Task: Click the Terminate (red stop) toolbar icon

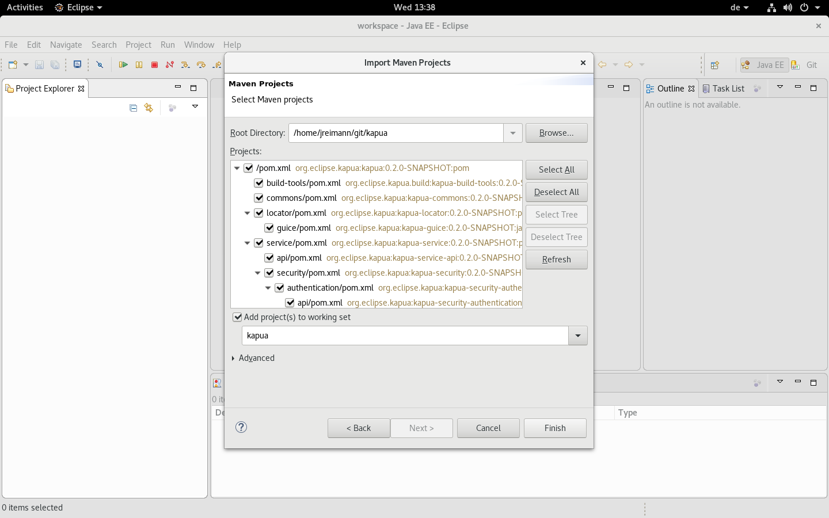Action: tap(154, 64)
